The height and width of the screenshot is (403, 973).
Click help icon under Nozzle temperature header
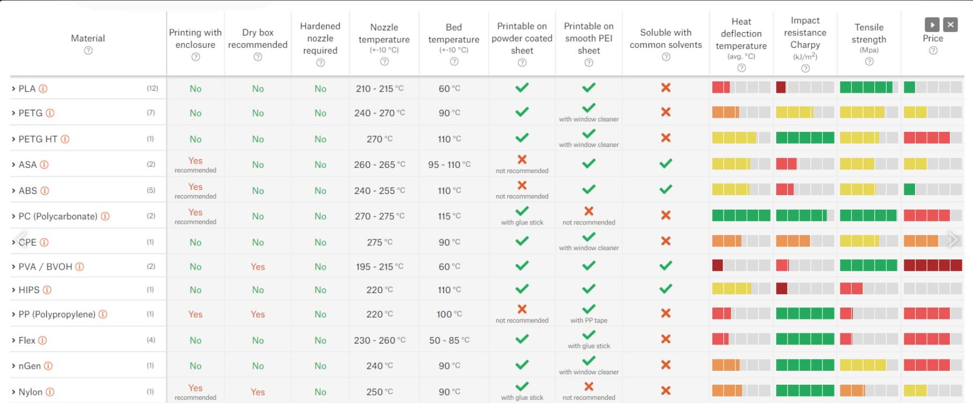384,62
